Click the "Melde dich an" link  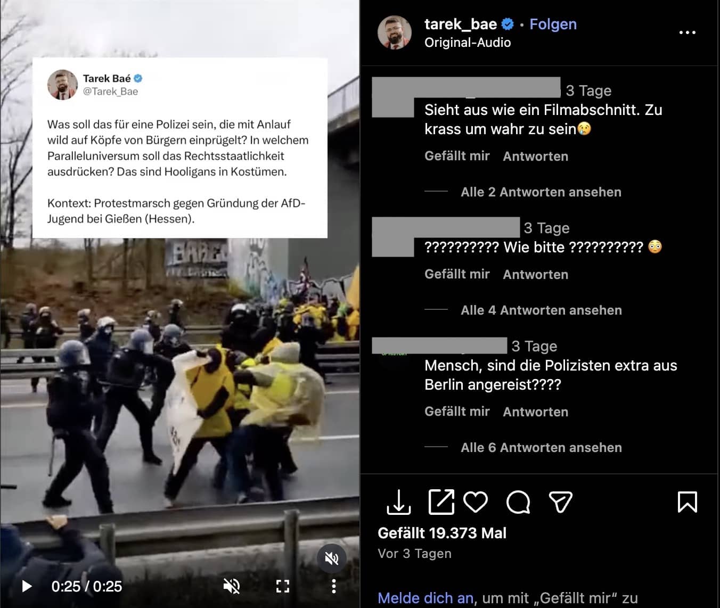426,598
